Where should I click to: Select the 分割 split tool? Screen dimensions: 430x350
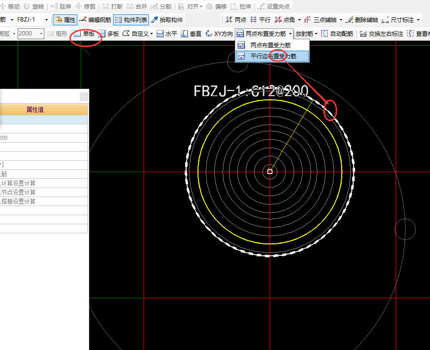161,6
